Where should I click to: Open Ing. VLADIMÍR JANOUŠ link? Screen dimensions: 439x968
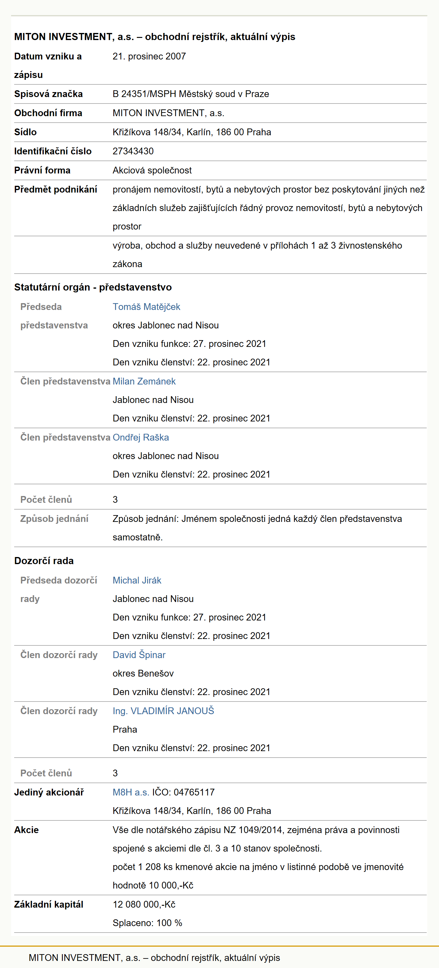(x=163, y=710)
